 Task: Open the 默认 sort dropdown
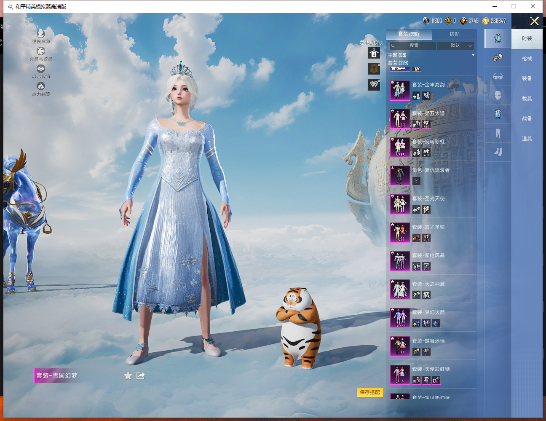click(455, 46)
